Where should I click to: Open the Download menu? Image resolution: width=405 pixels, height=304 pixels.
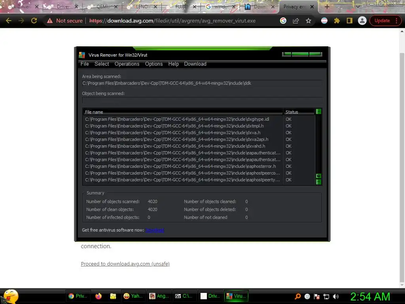pos(195,64)
